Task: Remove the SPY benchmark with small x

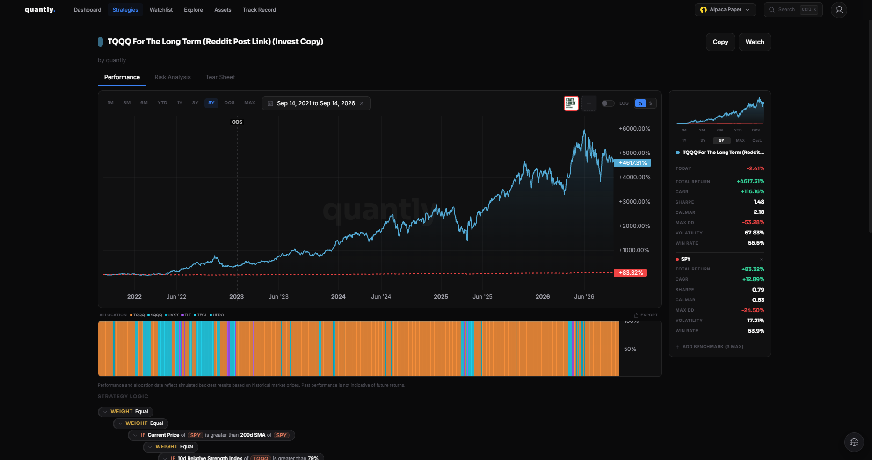Action: point(761,259)
